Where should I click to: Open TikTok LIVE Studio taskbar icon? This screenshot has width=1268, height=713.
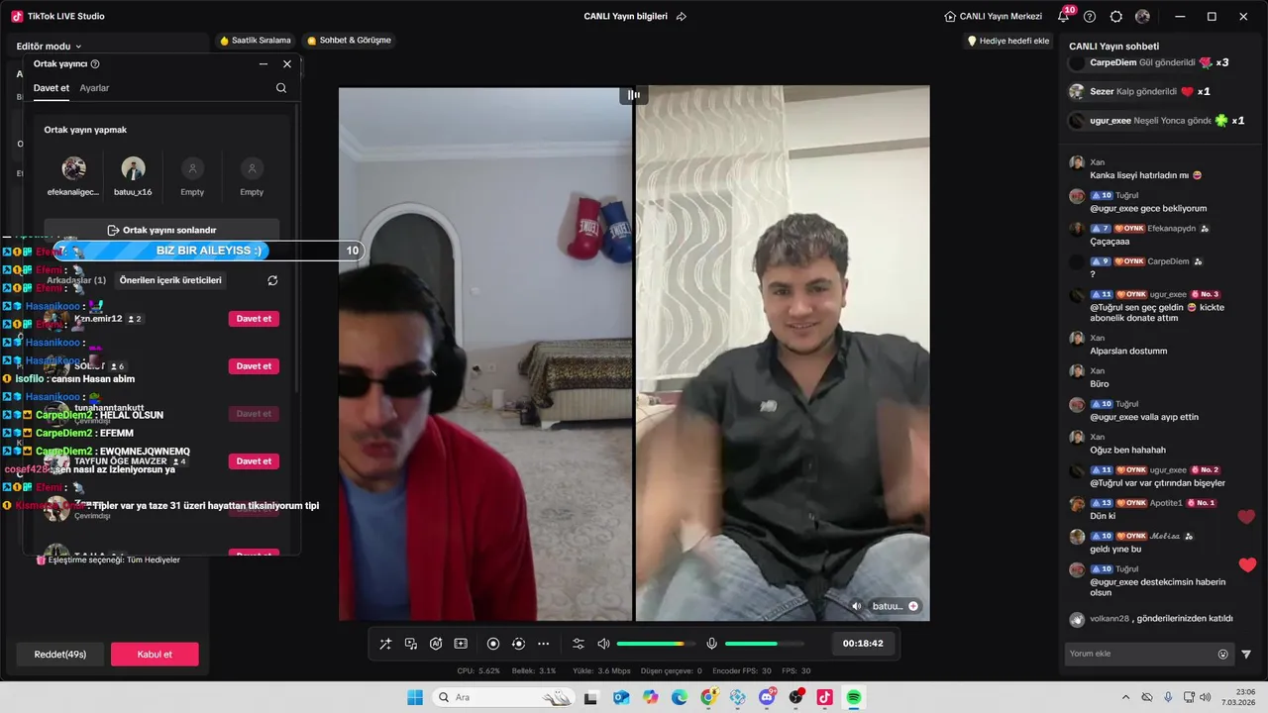coord(824,697)
